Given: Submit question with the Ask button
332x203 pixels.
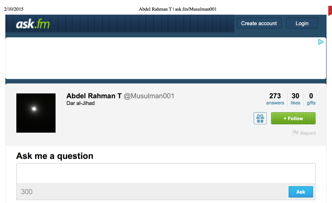Looking at the screenshot, I should pyautogui.click(x=301, y=192).
